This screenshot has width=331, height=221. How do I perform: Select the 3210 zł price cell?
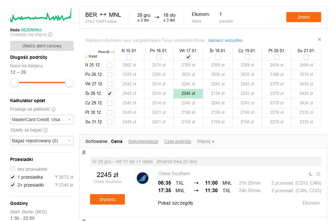coord(306,75)
